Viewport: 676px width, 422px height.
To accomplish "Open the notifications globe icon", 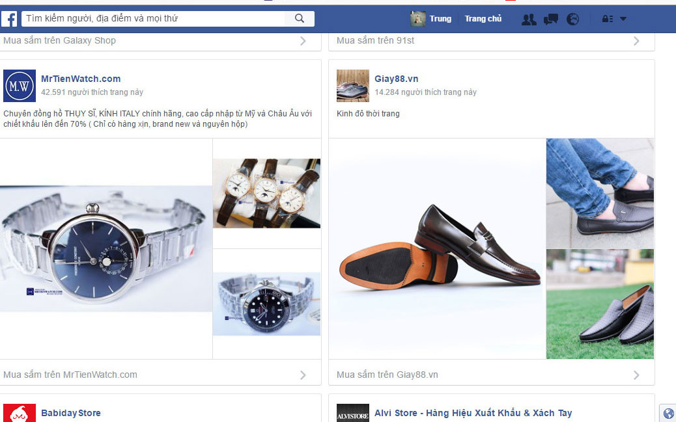I will (x=573, y=20).
